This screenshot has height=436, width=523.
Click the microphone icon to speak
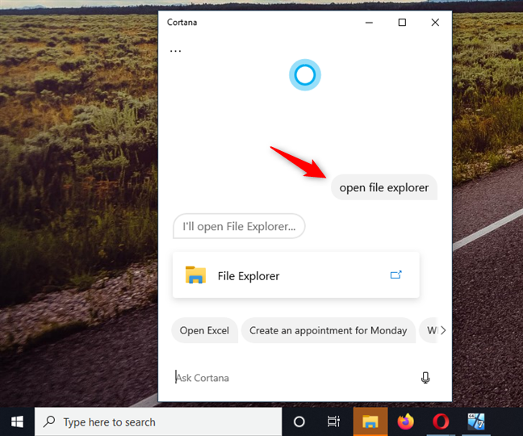425,378
